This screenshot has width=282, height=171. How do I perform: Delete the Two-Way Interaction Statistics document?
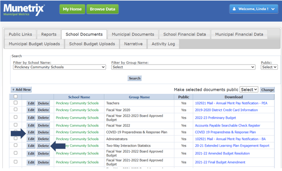point(43,146)
